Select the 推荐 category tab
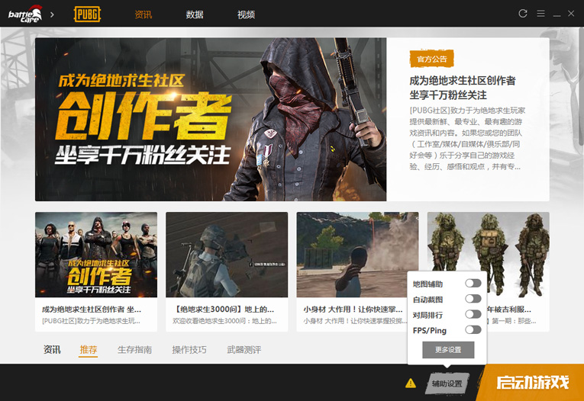This screenshot has height=401, width=584. [x=89, y=350]
